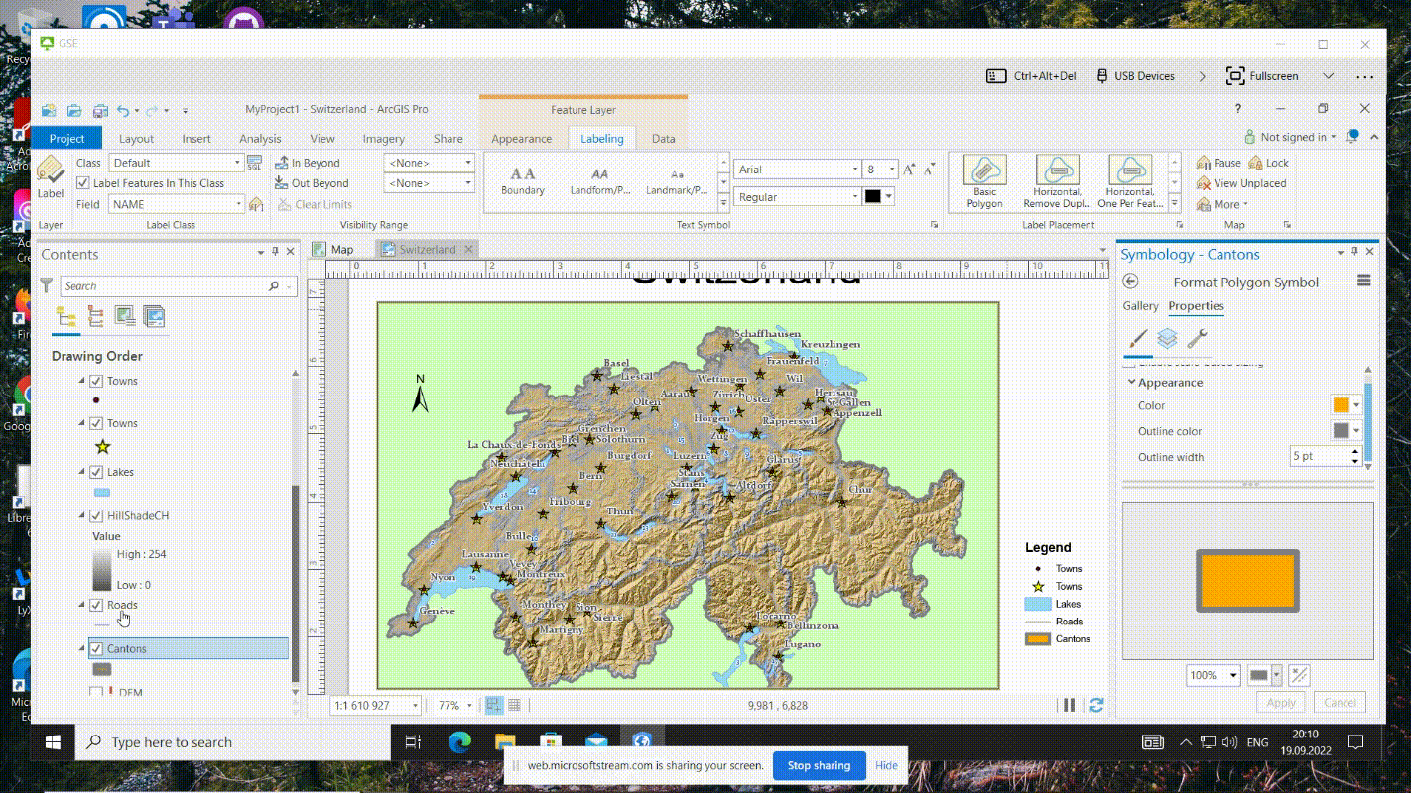Open the Layers tab in Symbology pane
Viewport: 1411px width, 793px height.
click(1167, 339)
